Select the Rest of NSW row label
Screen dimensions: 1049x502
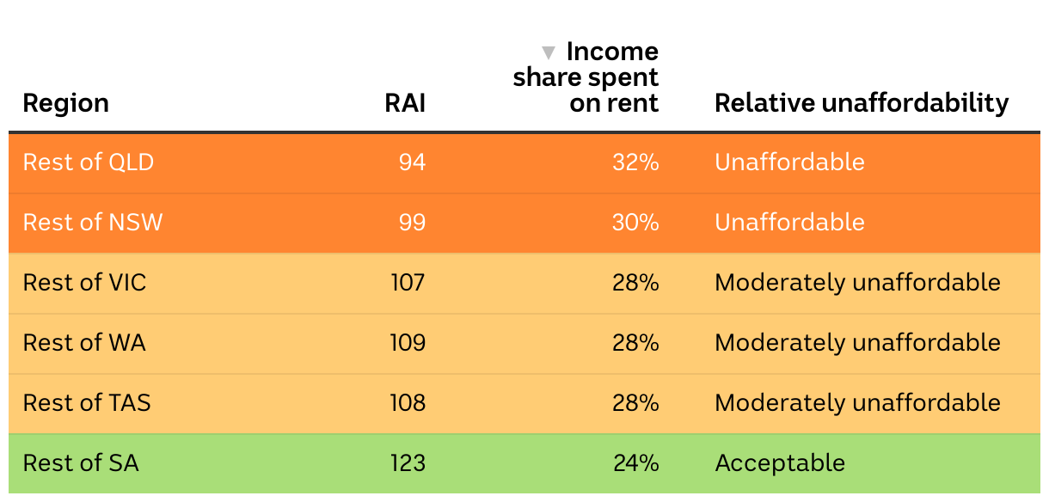coord(93,223)
